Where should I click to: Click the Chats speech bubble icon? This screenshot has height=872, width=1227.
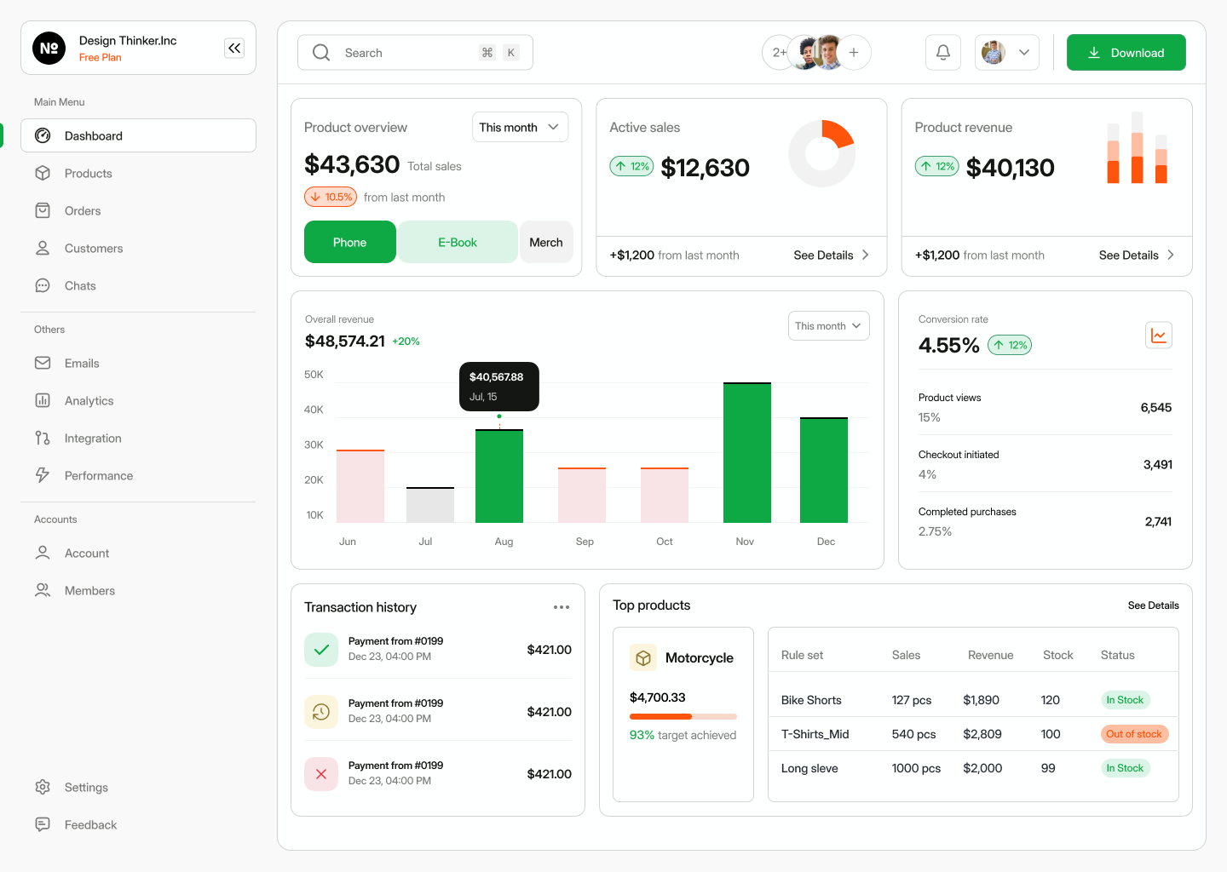[x=43, y=285]
